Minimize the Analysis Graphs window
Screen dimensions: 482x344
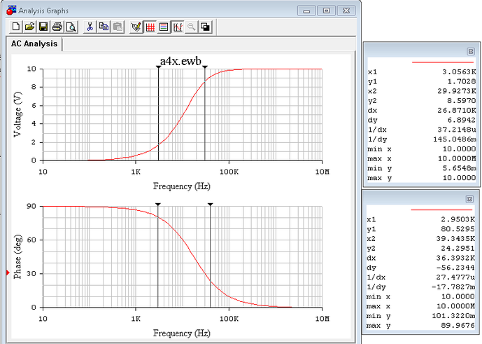coord(306,11)
